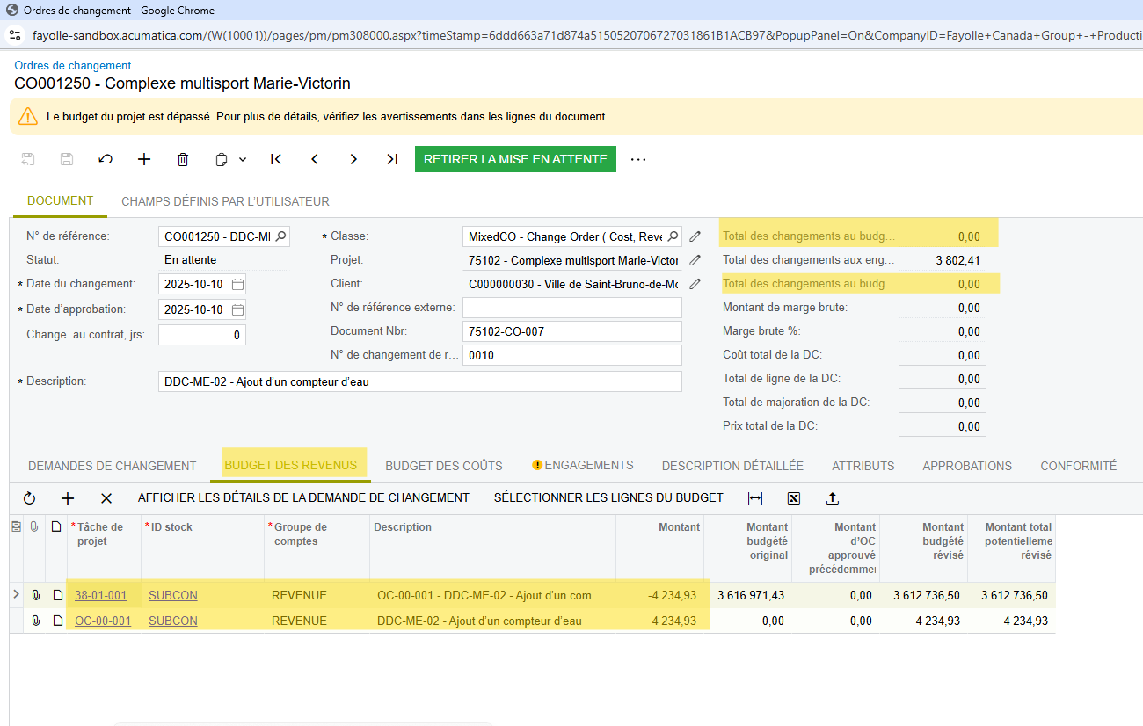Click the plus icon to add new record
Screen dimensions: 1143x726
144,159
